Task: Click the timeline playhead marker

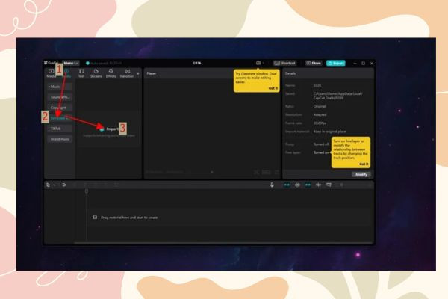Action: 87,191
